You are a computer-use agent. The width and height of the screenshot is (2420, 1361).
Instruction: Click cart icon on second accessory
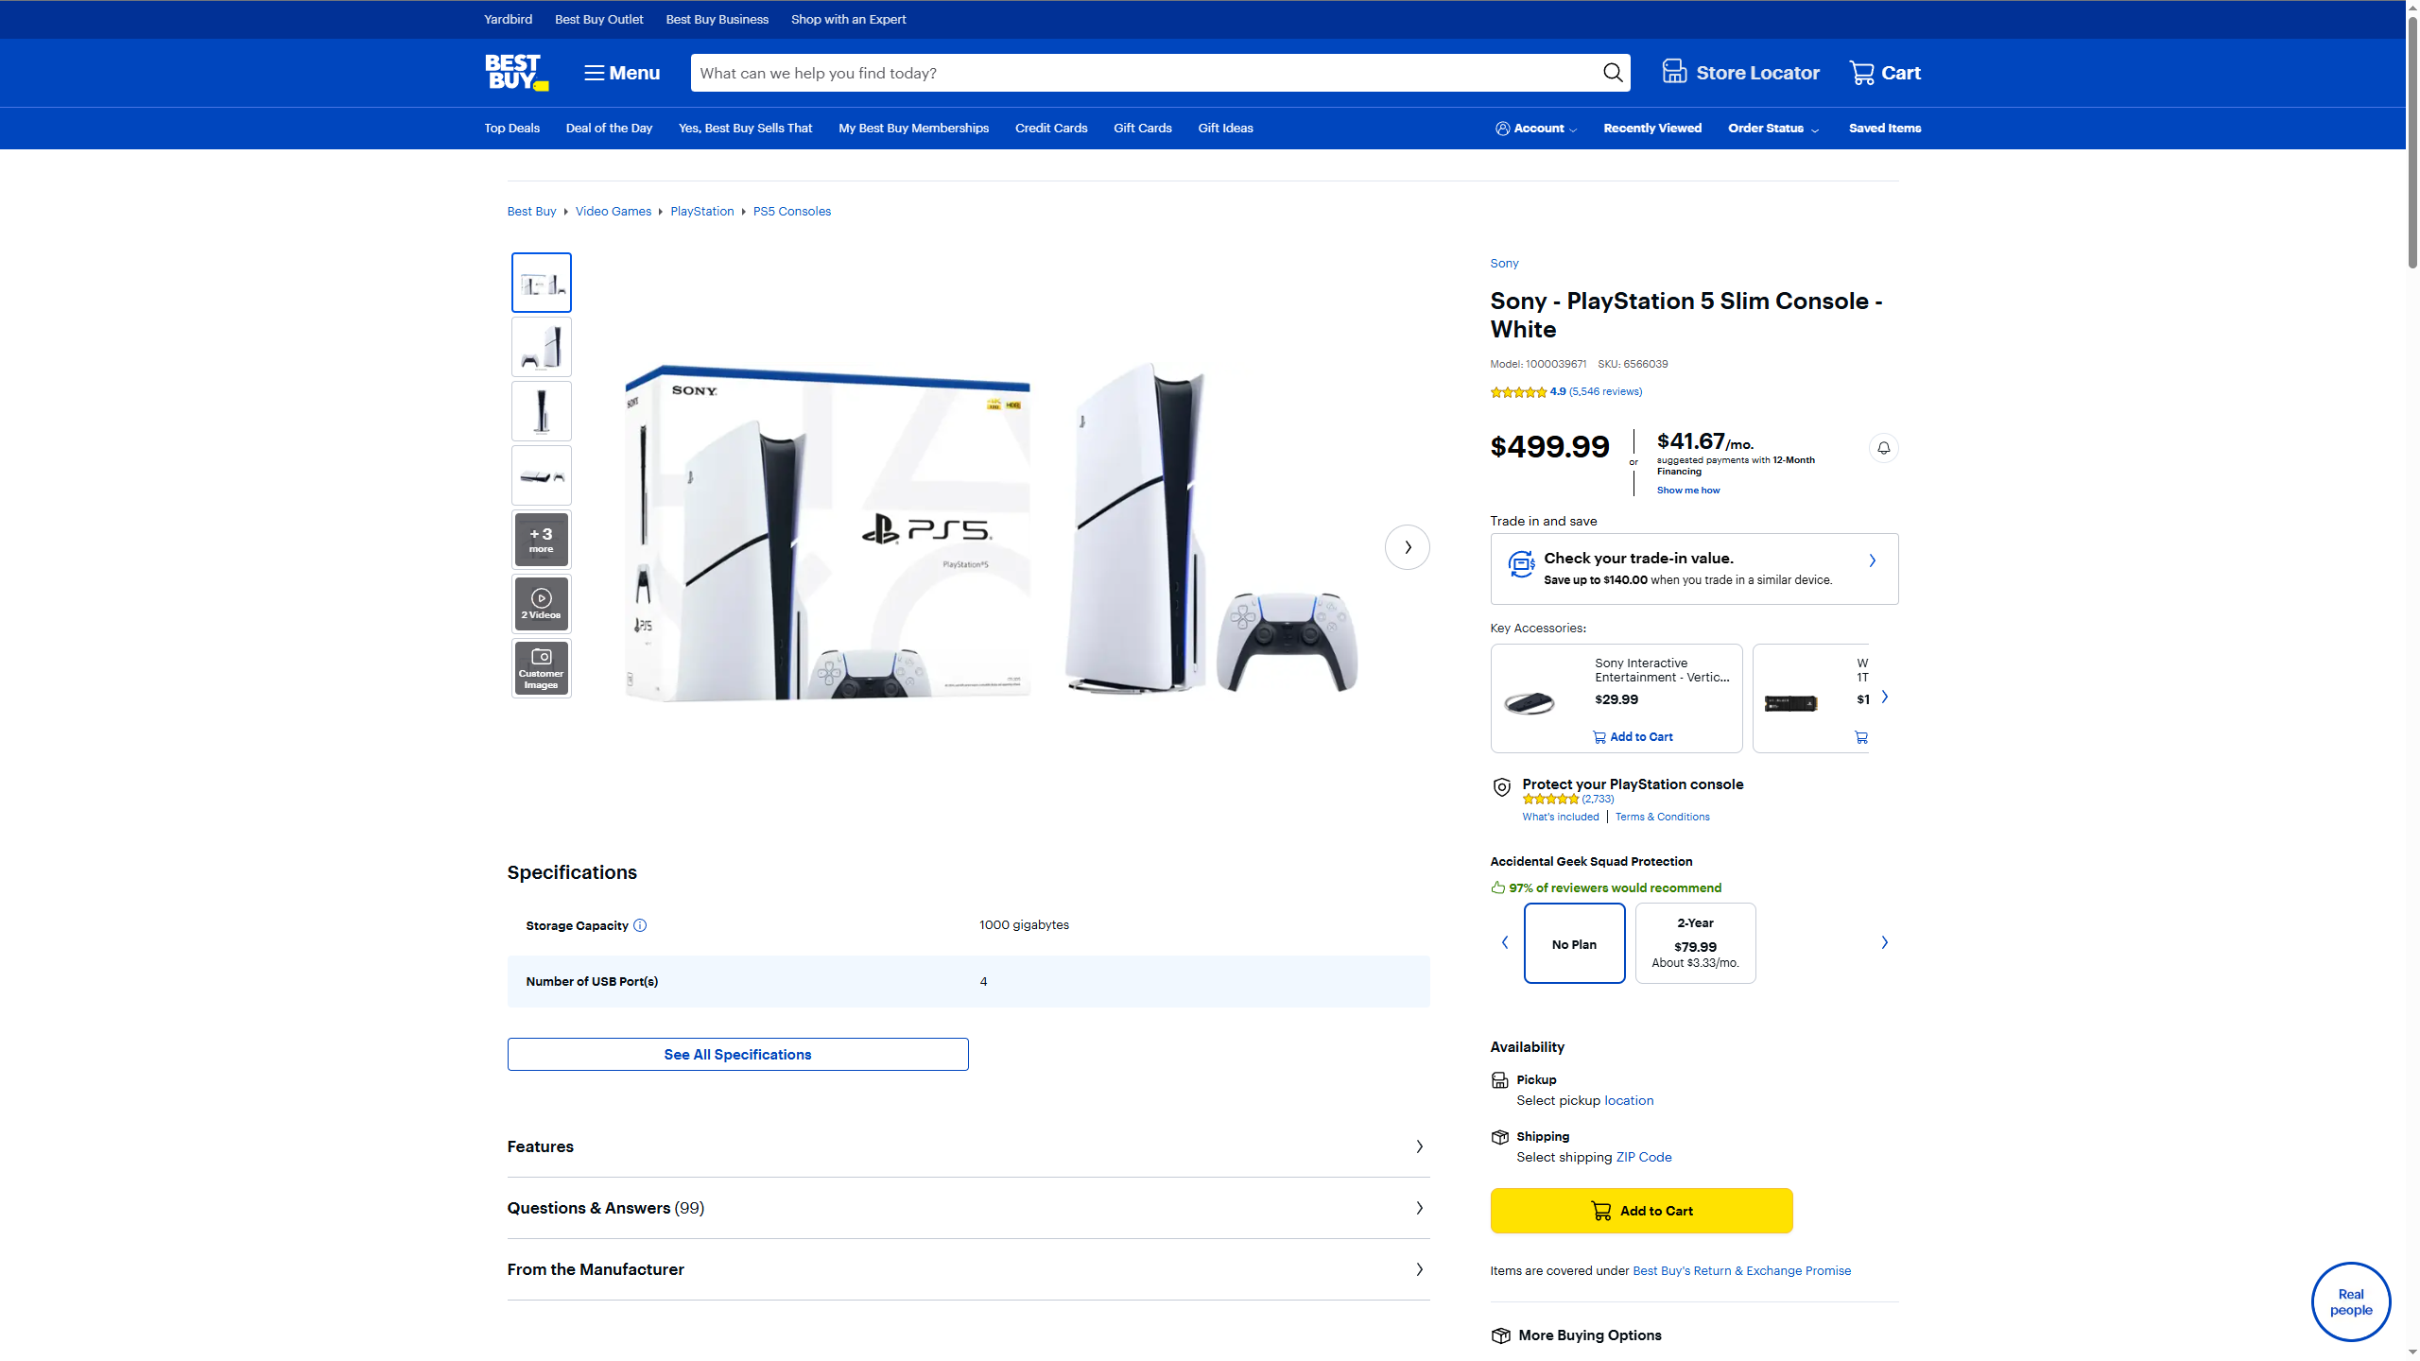point(1860,738)
